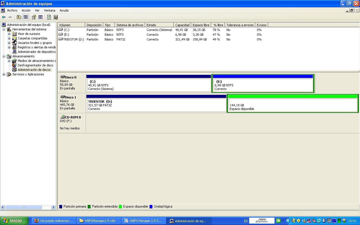Select the TREKSTOR (D:) volume drive icon
The width and height of the screenshot is (360, 225).
click(x=60, y=39)
